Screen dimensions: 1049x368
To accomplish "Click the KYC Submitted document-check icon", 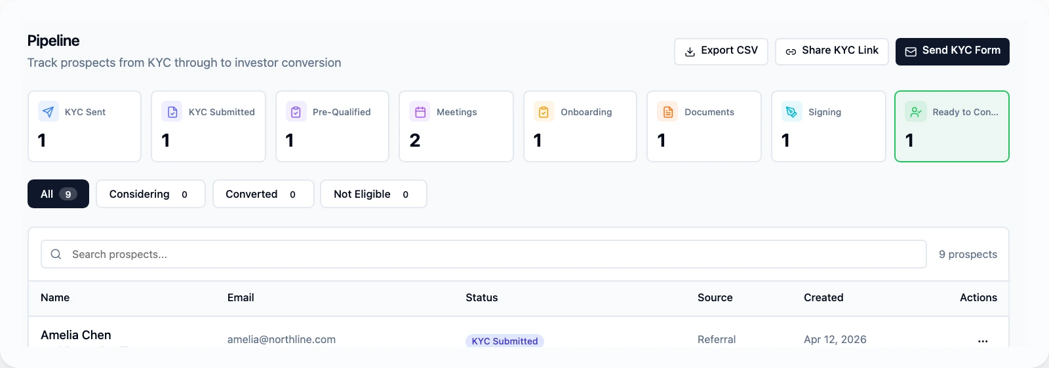I will (172, 112).
